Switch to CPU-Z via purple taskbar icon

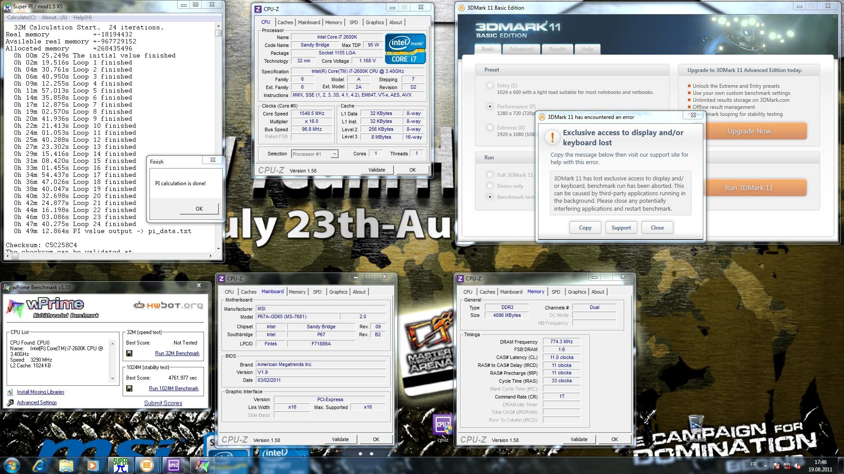pyautogui.click(x=173, y=465)
